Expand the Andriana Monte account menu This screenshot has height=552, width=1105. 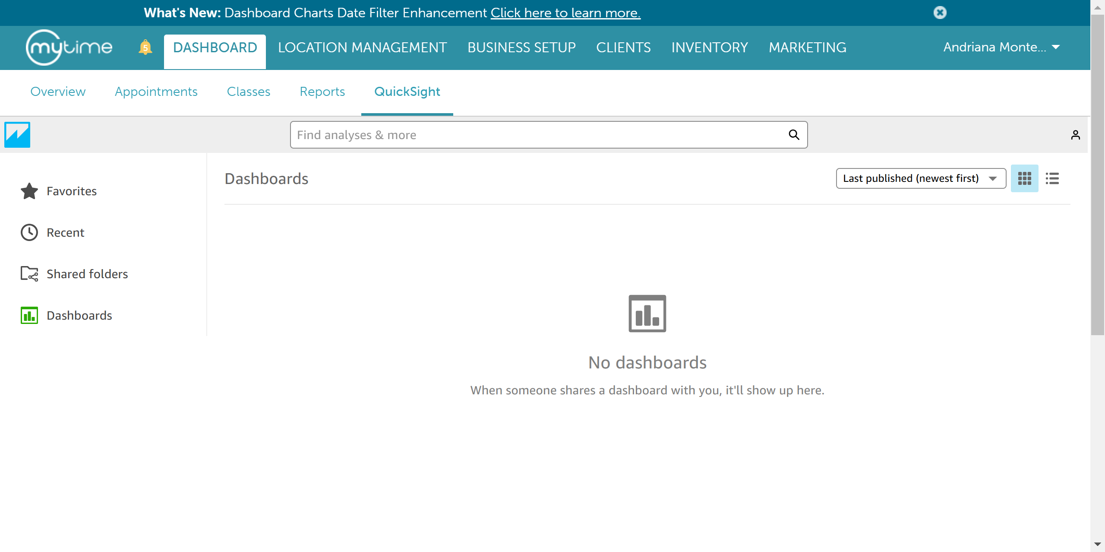tap(1001, 47)
